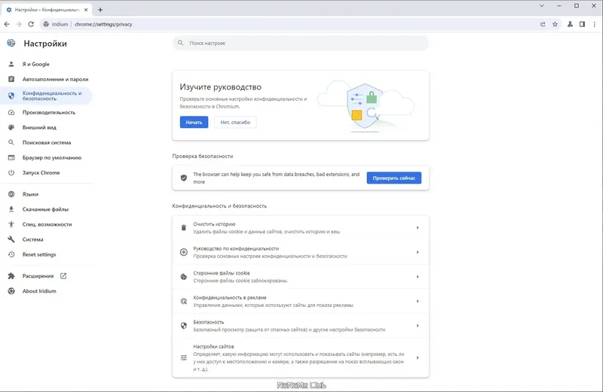This screenshot has height=392, width=603.
Task: Click the Нет, спасибо button
Action: coord(235,122)
